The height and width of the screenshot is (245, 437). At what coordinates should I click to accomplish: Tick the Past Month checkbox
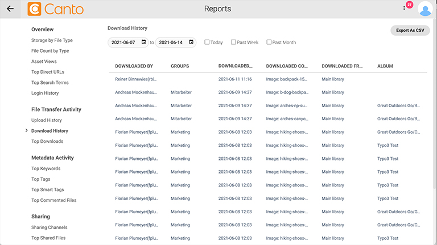[x=269, y=43]
